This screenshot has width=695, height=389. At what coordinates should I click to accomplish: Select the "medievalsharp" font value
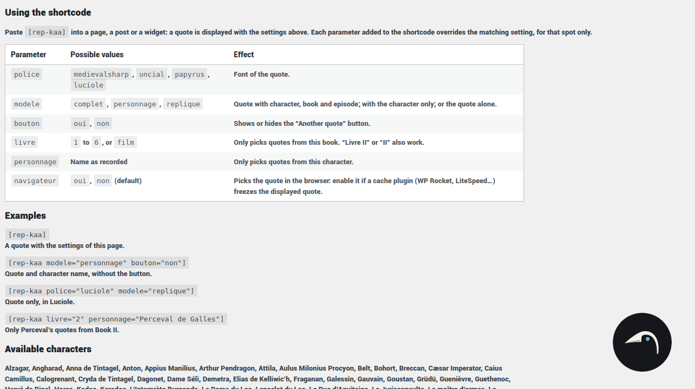[x=101, y=75]
